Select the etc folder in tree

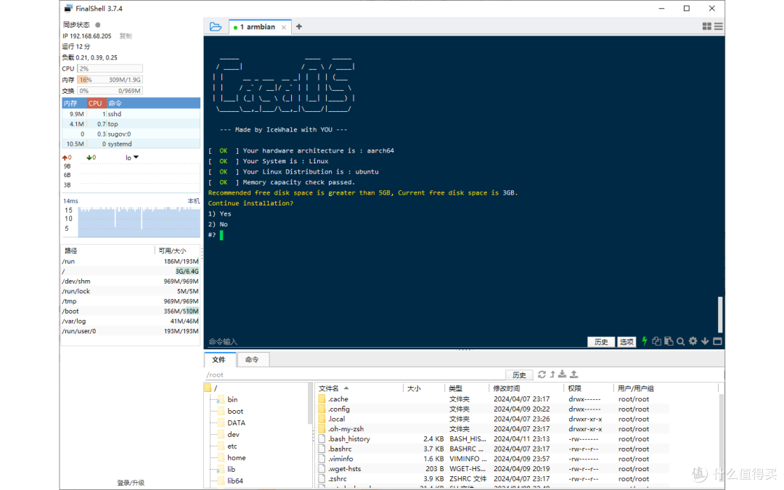coord(232,446)
